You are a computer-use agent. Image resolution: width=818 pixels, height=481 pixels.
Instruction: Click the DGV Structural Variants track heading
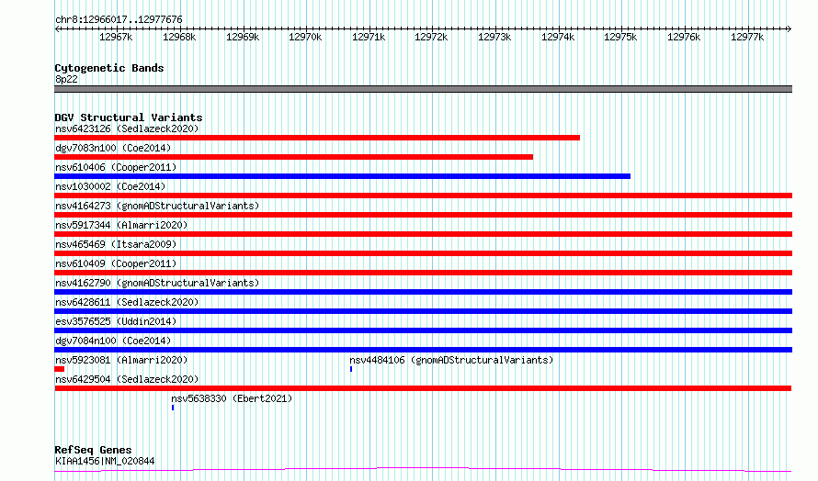[129, 117]
